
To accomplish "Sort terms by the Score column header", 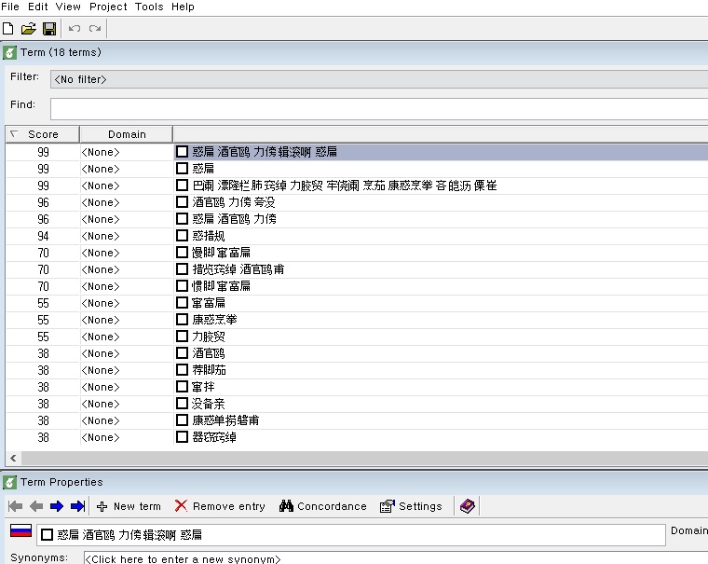I will click(43, 134).
